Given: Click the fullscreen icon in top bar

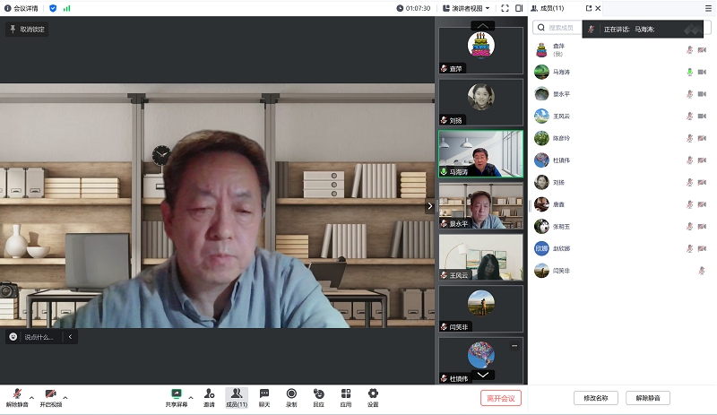Looking at the screenshot, I should click(x=505, y=8).
